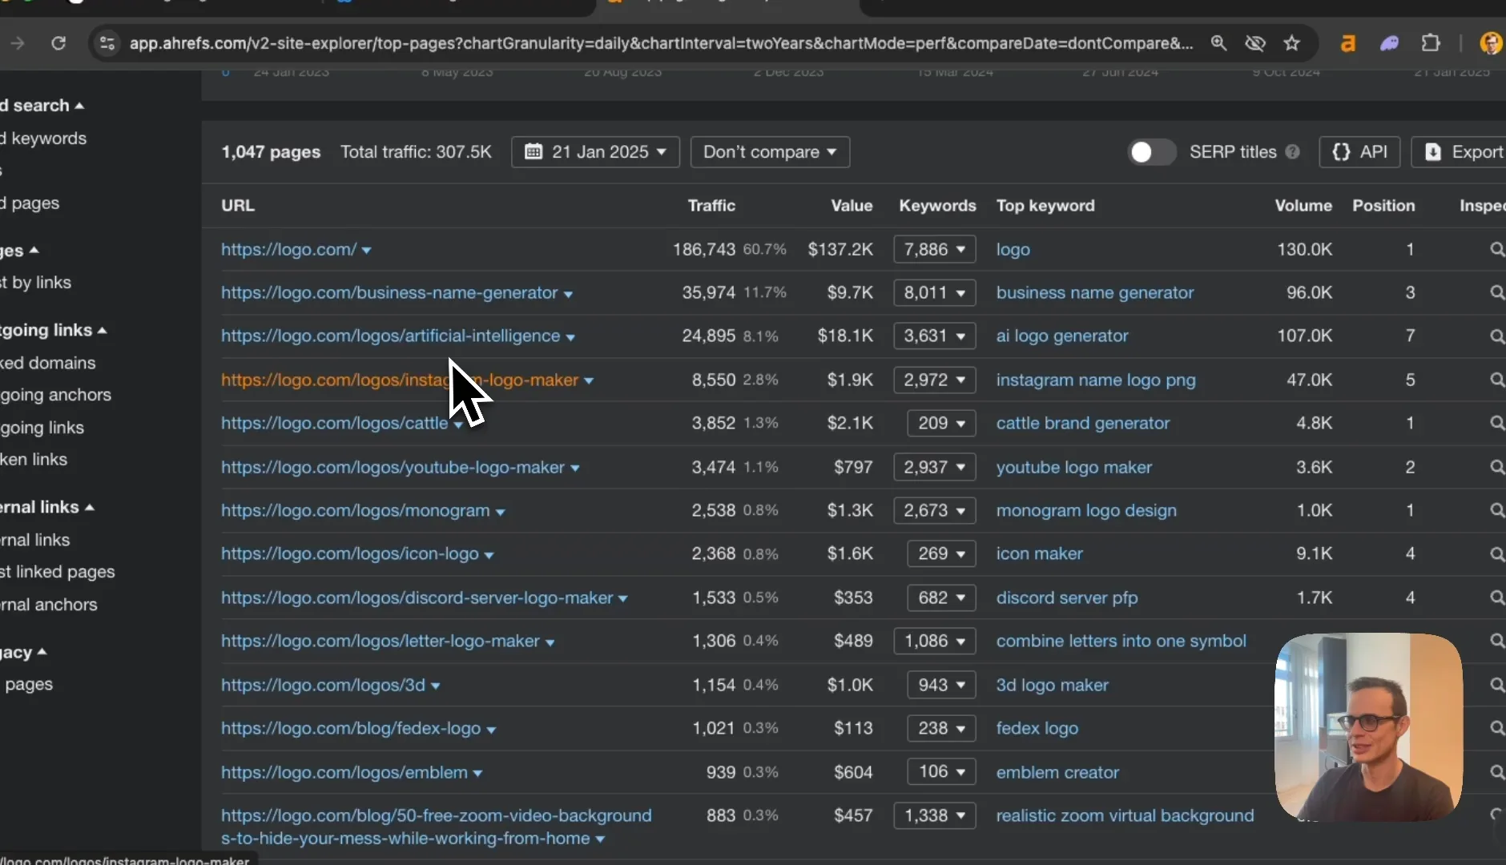Click the API button
The width and height of the screenshot is (1506, 865).
1359,152
